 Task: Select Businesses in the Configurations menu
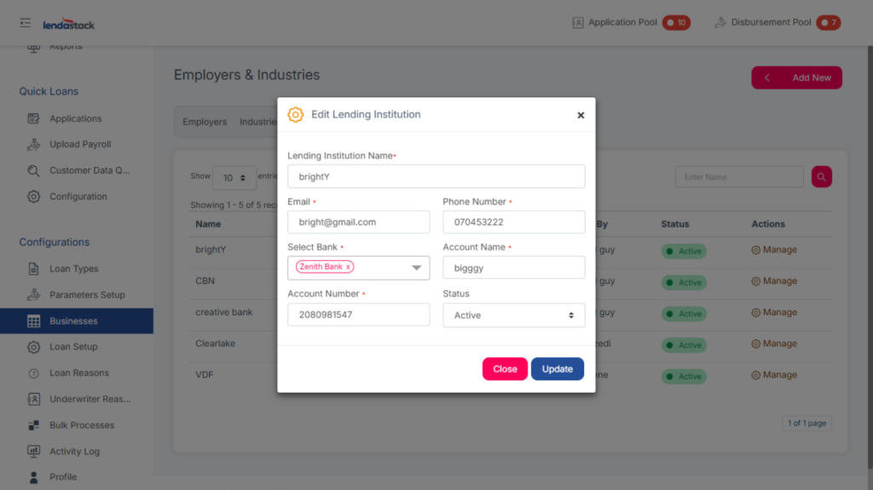click(73, 321)
